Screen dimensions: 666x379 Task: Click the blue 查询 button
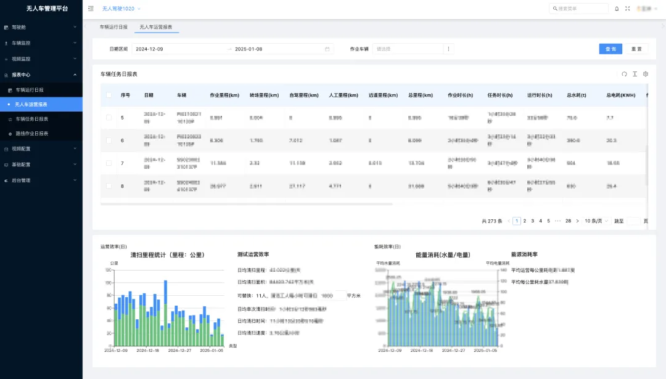coord(610,49)
